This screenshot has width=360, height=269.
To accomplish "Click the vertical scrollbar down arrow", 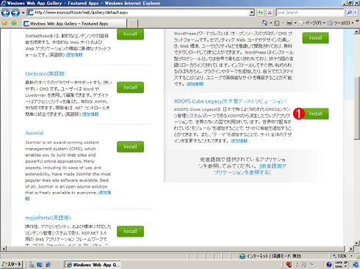I will [356, 243].
